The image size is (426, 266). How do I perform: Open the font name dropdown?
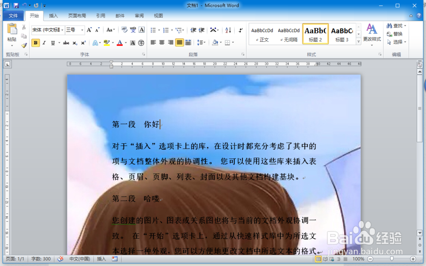point(62,30)
